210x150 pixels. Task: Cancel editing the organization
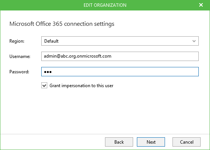click(186, 142)
